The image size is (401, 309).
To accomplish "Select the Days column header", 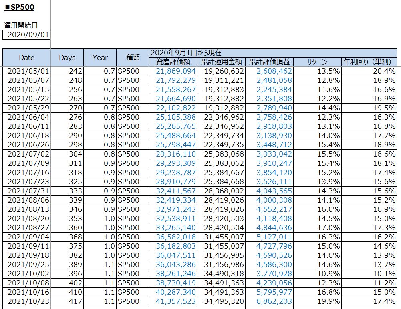I will click(67, 58).
